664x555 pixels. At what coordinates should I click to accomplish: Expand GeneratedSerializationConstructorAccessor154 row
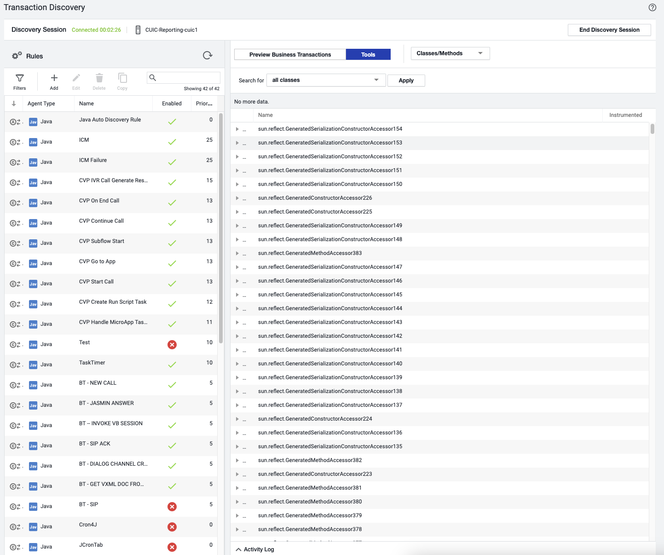point(237,129)
